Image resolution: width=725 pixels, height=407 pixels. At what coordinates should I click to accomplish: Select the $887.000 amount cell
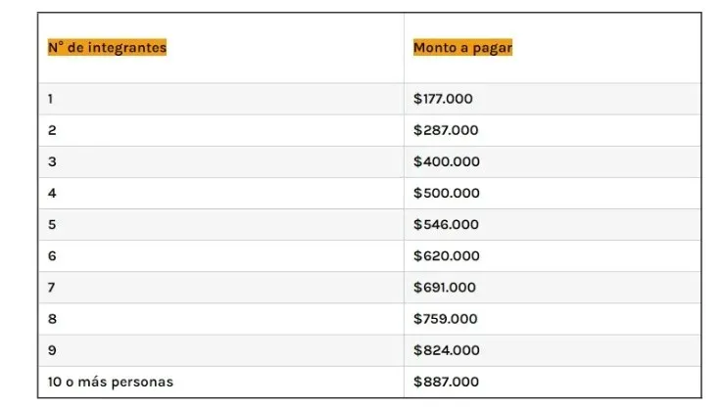click(x=446, y=382)
